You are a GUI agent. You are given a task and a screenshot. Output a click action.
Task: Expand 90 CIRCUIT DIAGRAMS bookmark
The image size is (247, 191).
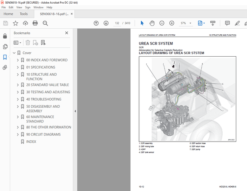(x=18, y=134)
